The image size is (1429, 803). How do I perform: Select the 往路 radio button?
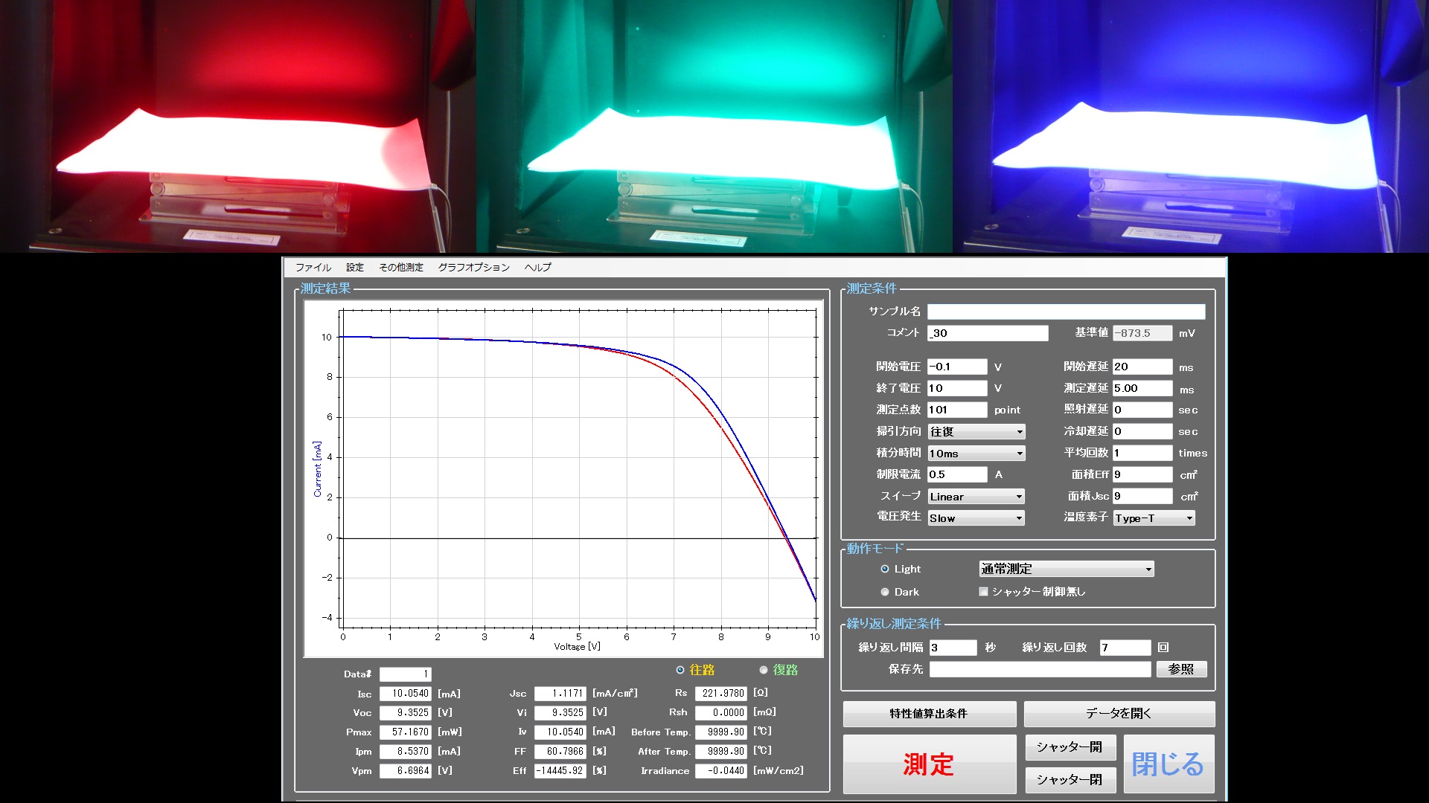(682, 671)
